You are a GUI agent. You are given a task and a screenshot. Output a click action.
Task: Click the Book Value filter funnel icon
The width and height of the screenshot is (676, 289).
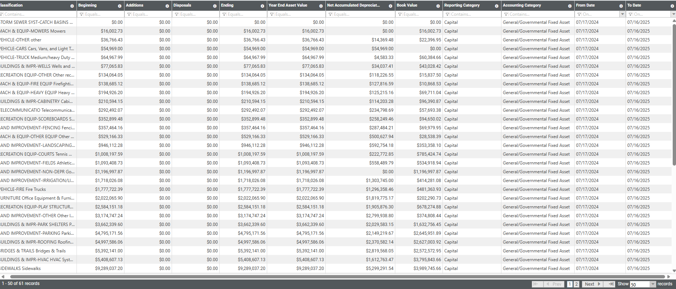(x=400, y=14)
